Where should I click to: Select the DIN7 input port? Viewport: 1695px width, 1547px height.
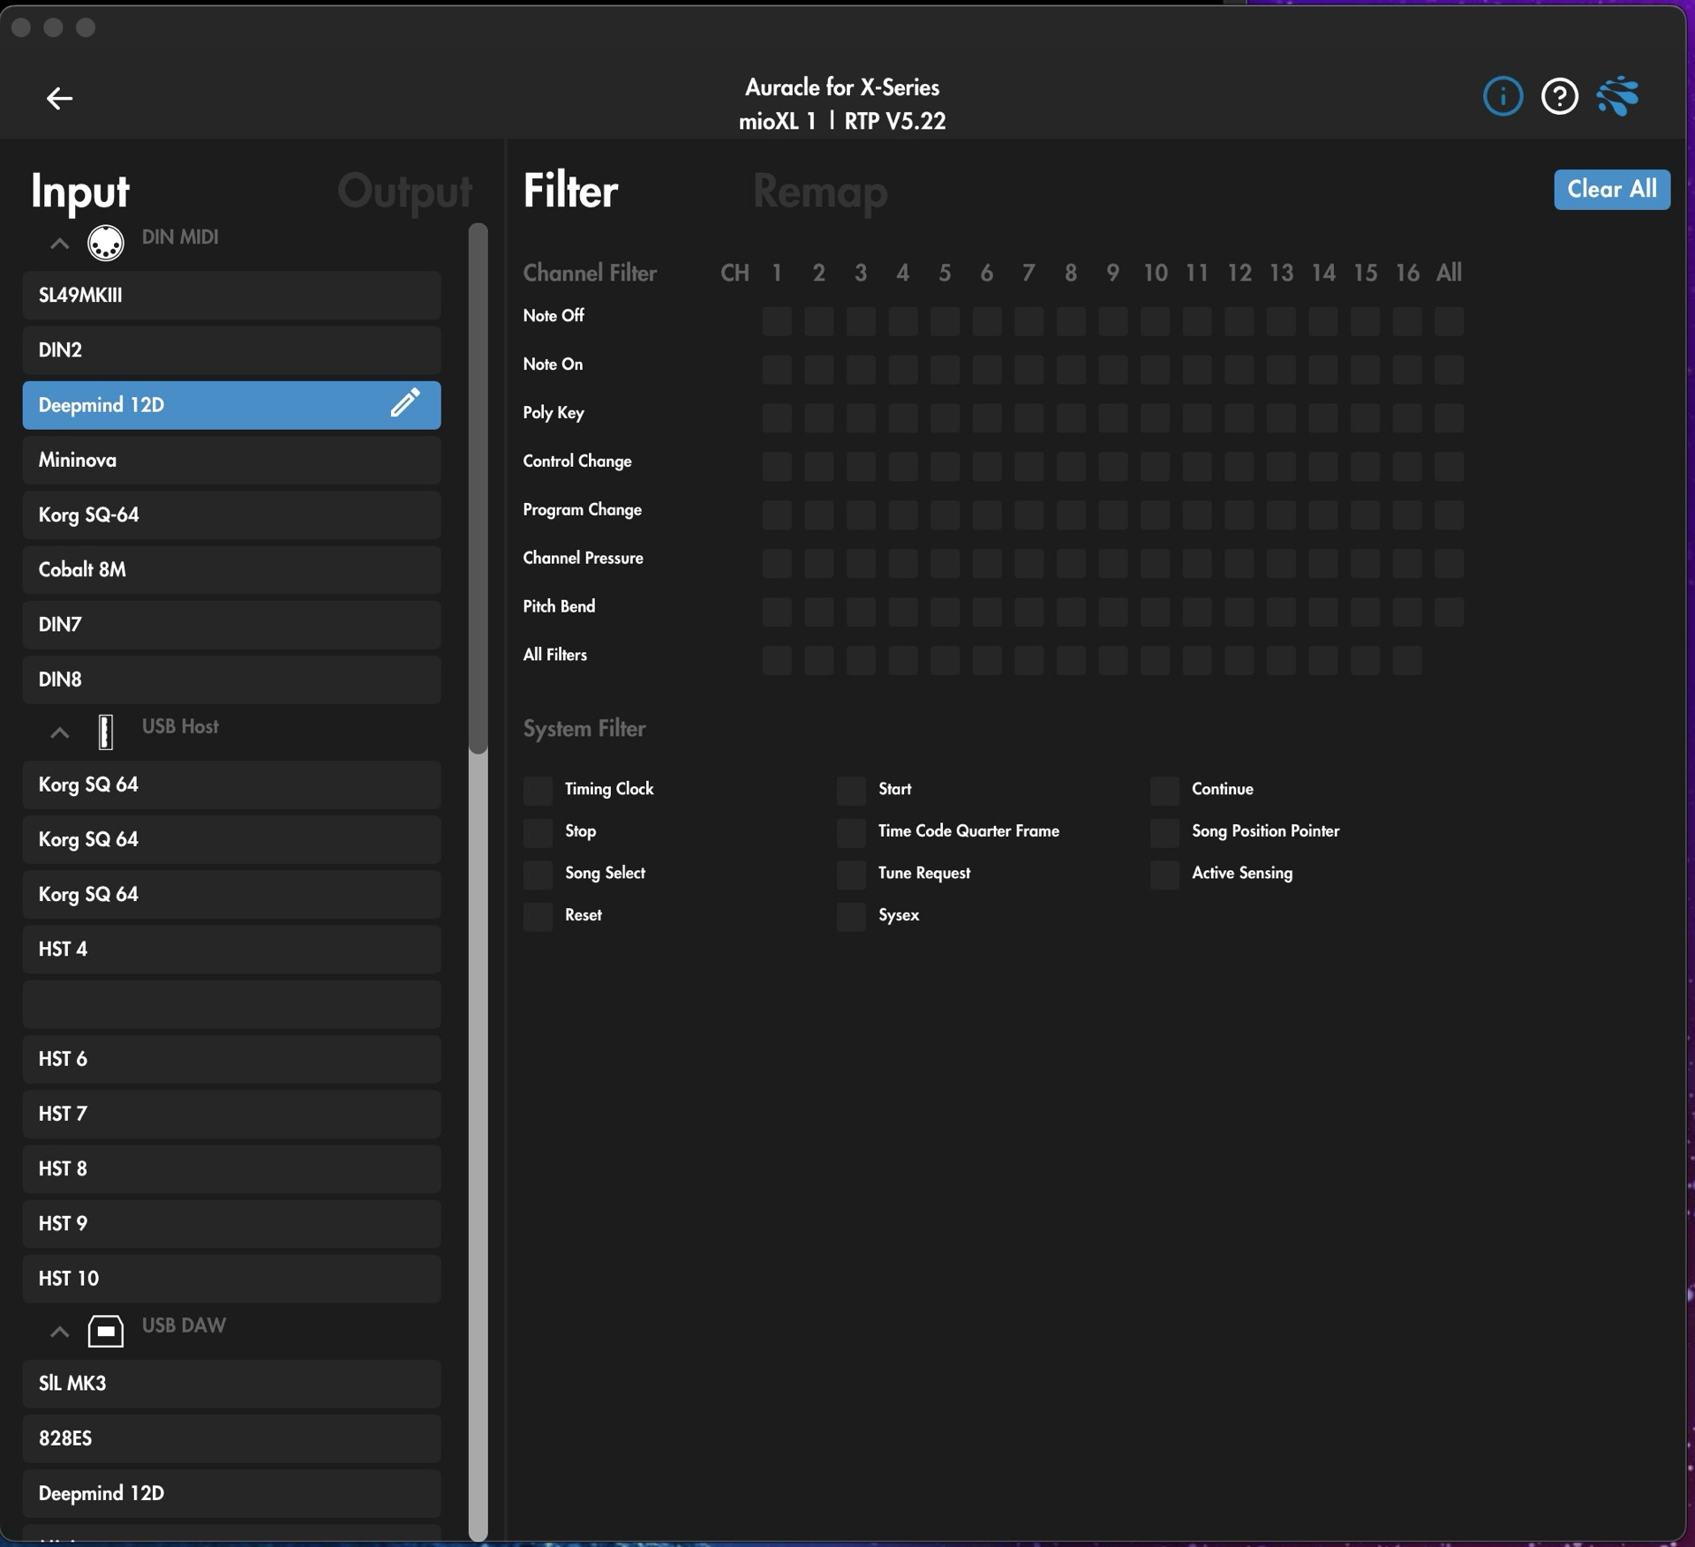(231, 625)
